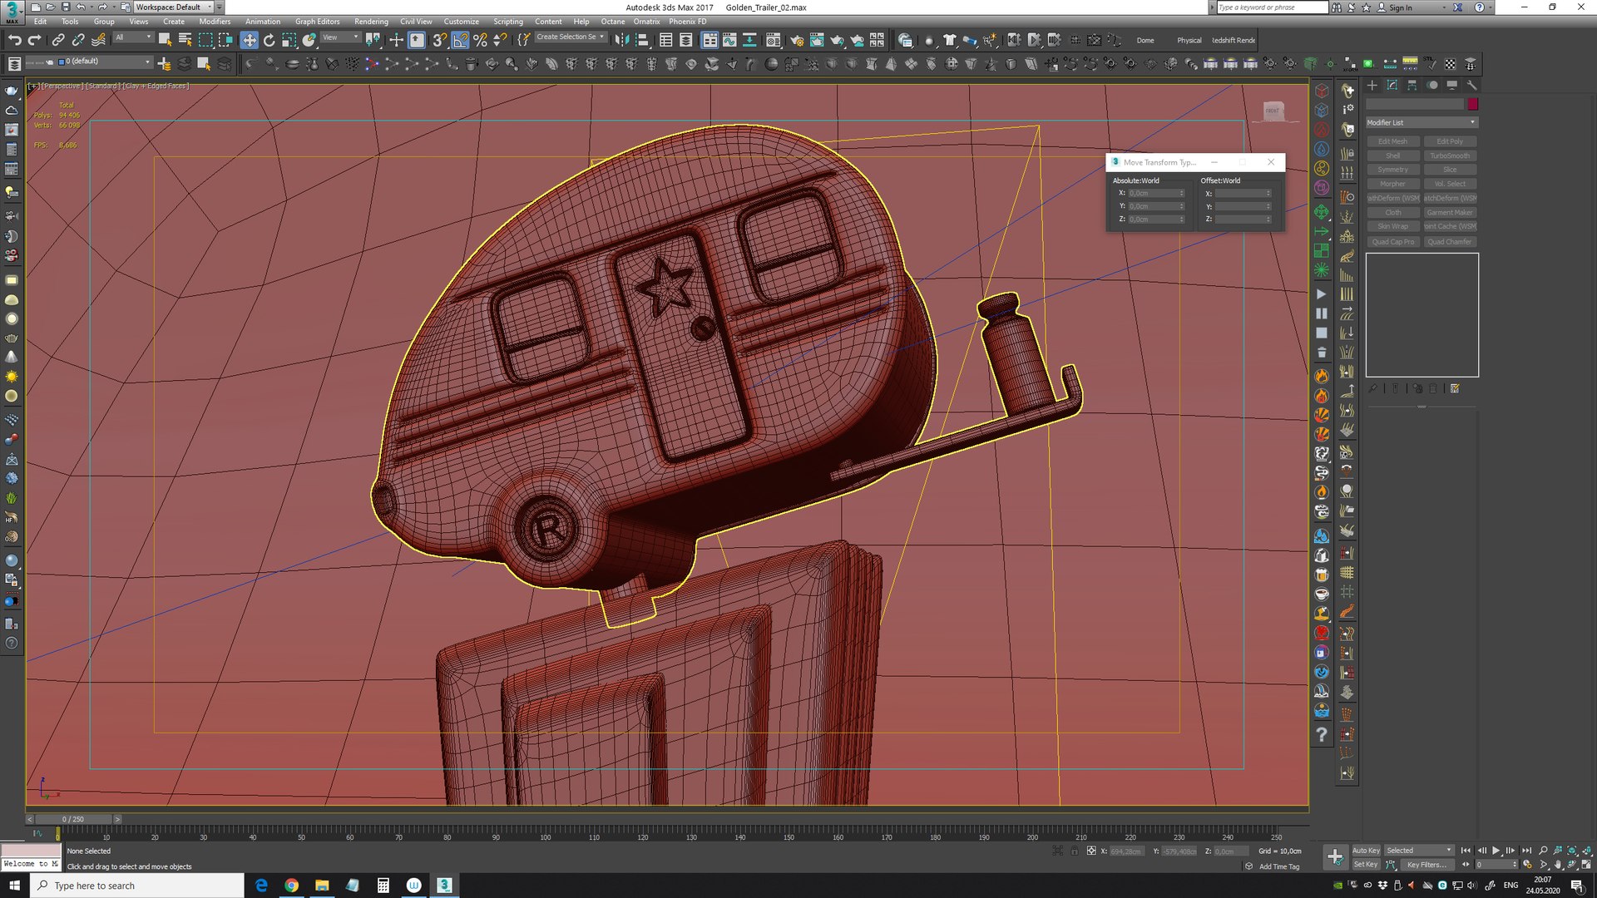Open the Graph Editors menu
Screen dimensions: 1597x898
(x=317, y=22)
